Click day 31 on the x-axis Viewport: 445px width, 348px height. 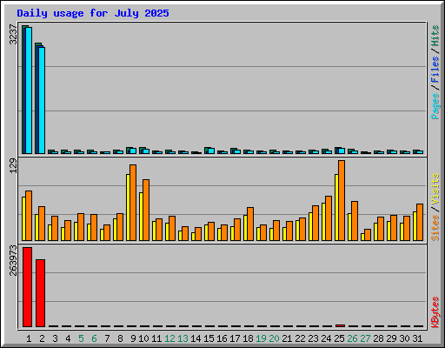click(417, 338)
